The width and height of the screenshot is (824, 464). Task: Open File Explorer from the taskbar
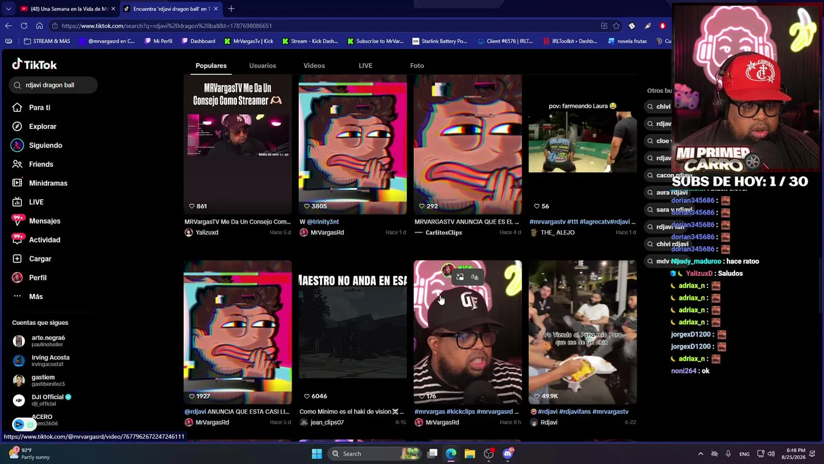[x=470, y=454]
